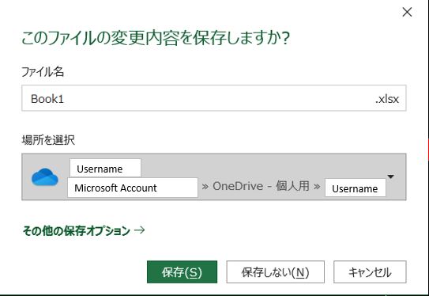Close the save dialog with X
This screenshot has height=296, width=429.
pos(407,12)
